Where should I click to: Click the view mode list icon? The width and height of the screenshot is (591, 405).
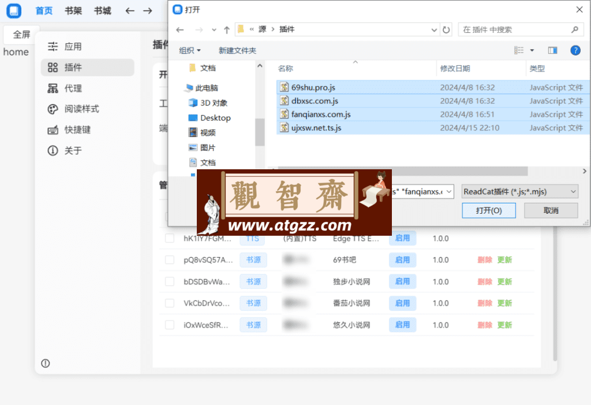pyautogui.click(x=519, y=50)
